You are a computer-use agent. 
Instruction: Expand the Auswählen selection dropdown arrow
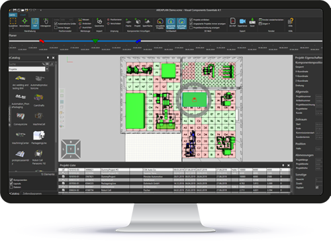13,28
